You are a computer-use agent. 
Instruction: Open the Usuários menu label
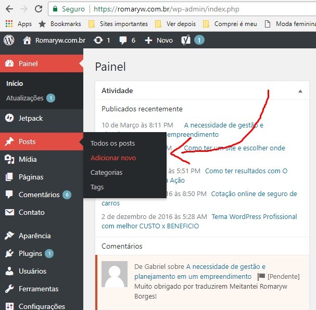32,271
